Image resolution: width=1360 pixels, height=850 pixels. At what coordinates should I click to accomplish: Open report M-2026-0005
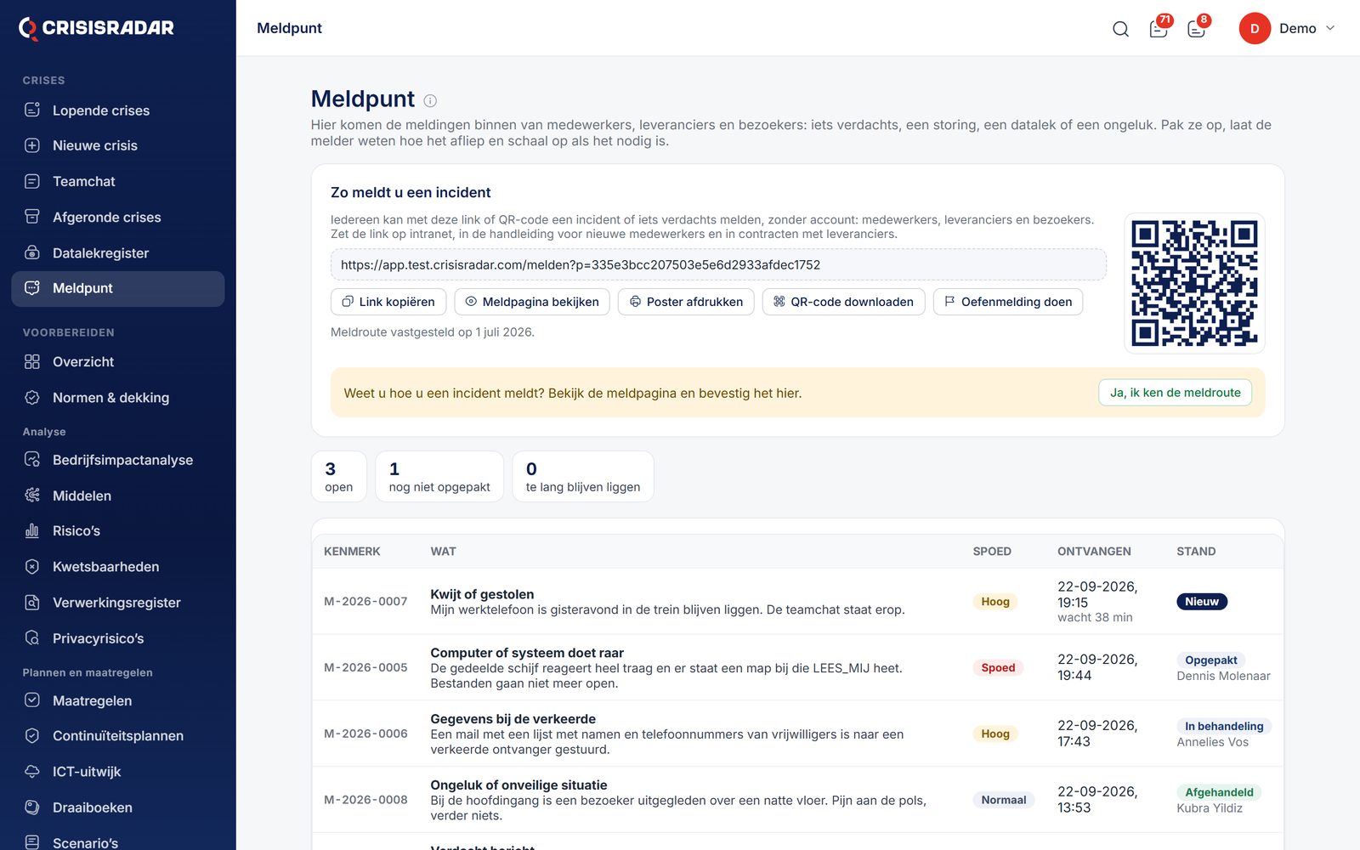point(797,667)
